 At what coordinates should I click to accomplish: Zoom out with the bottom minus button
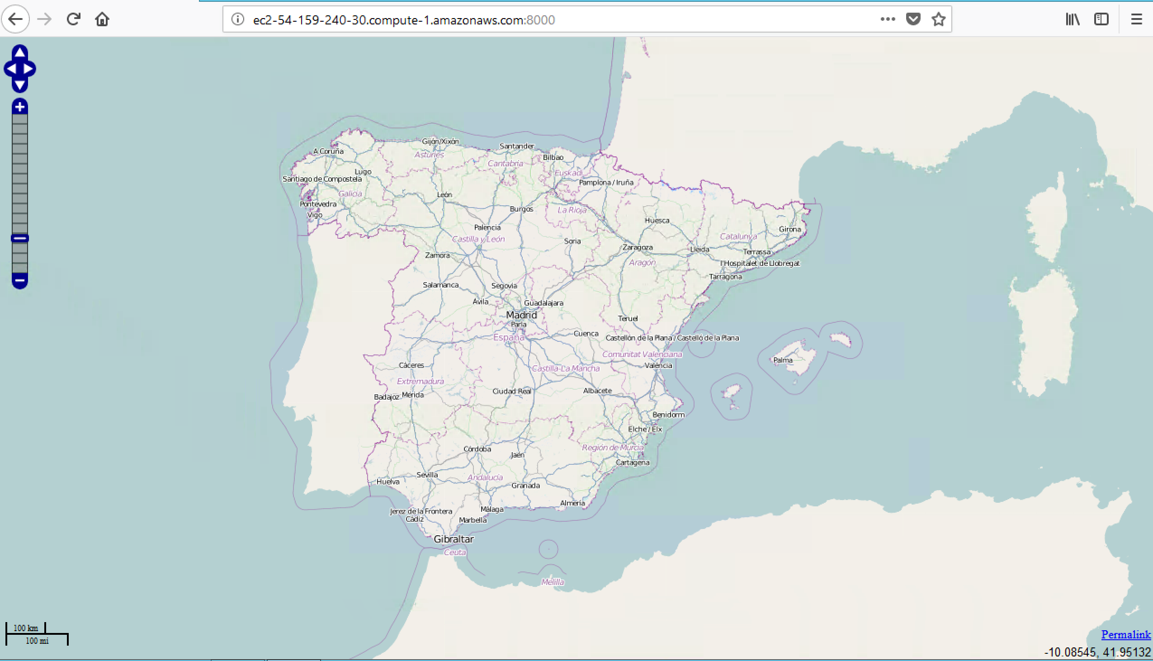(x=19, y=281)
